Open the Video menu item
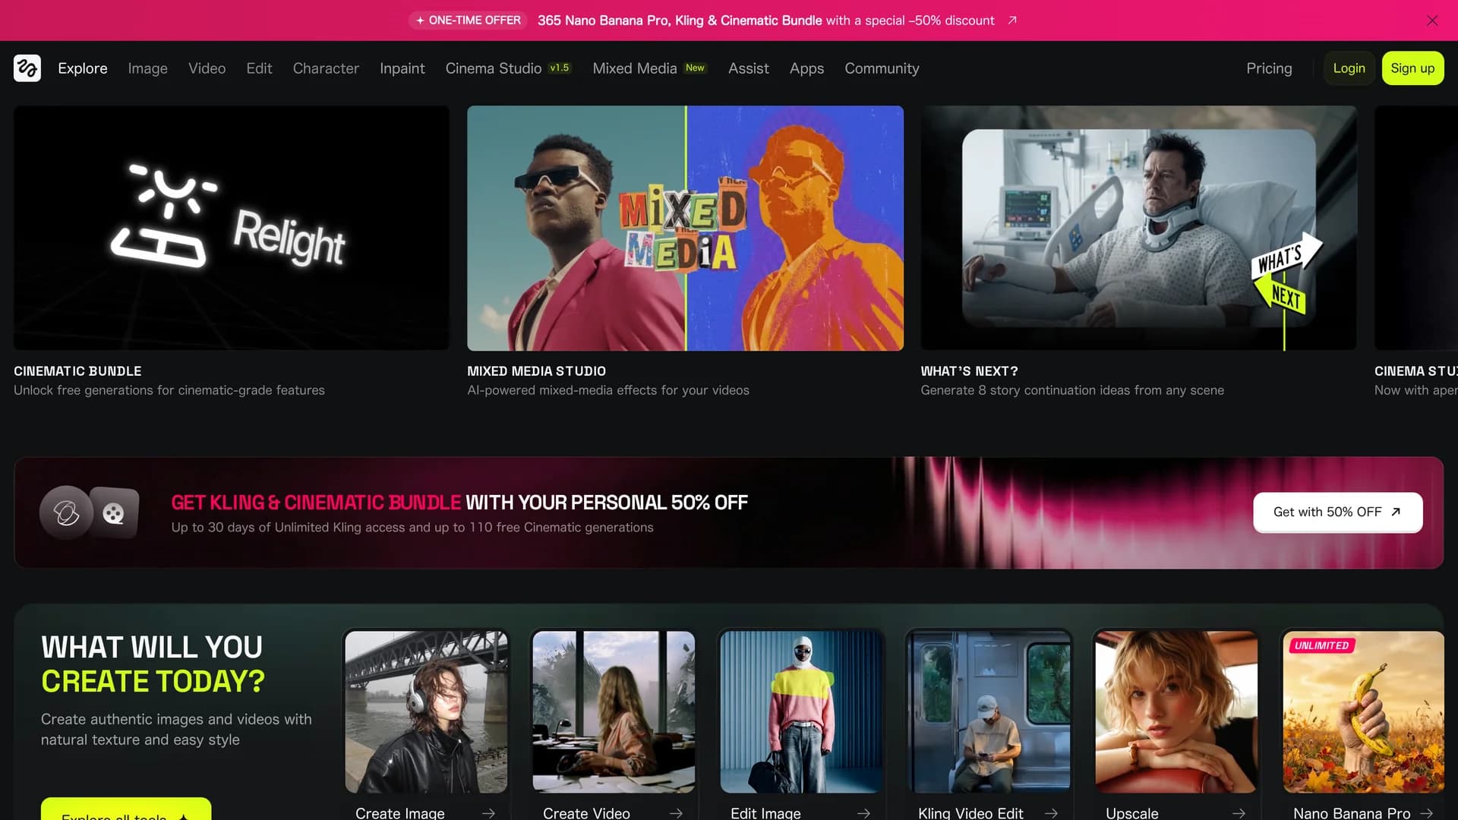 point(207,68)
